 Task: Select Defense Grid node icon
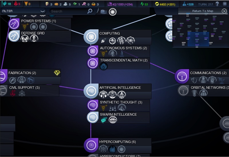pos(14,36)
